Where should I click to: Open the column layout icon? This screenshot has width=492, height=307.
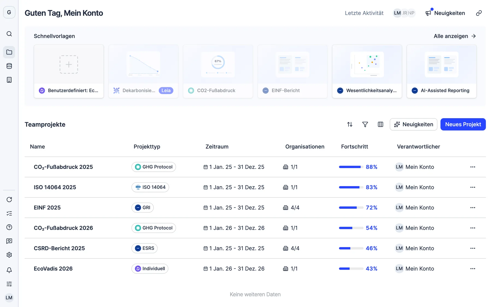[380, 124]
